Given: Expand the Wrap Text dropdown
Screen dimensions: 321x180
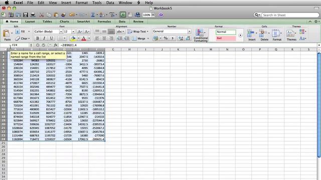Looking at the screenshot, I should tap(147, 31).
